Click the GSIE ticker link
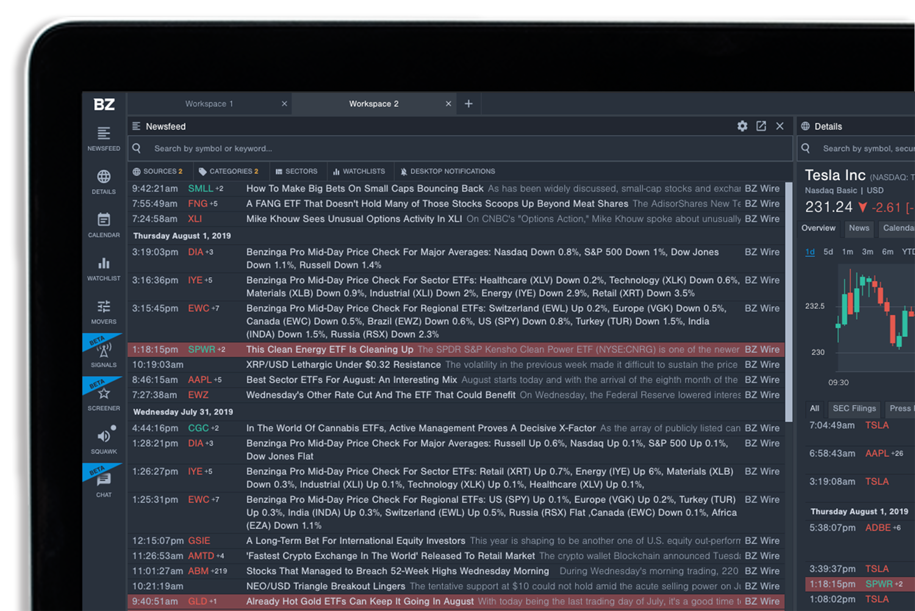The width and height of the screenshot is (915, 611). (x=199, y=541)
